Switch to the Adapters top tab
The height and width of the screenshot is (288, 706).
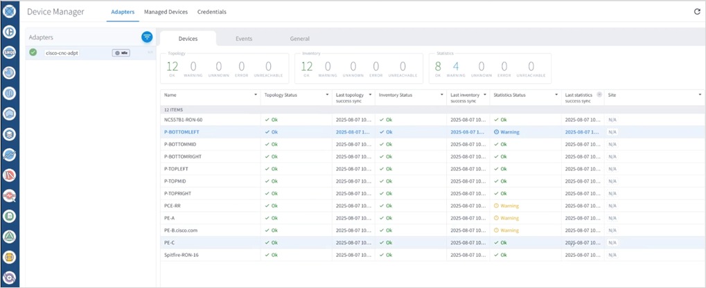pos(123,12)
